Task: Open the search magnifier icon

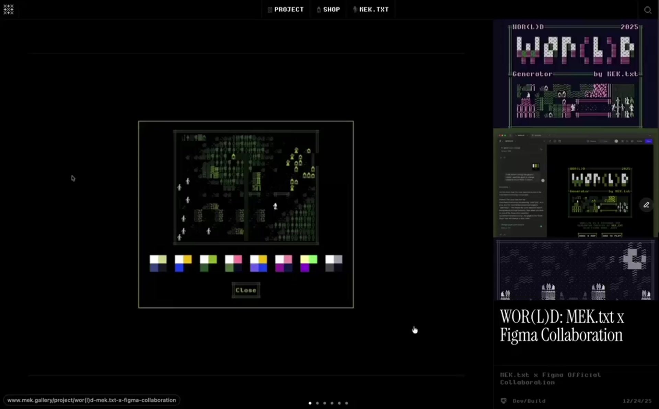Action: [x=647, y=10]
